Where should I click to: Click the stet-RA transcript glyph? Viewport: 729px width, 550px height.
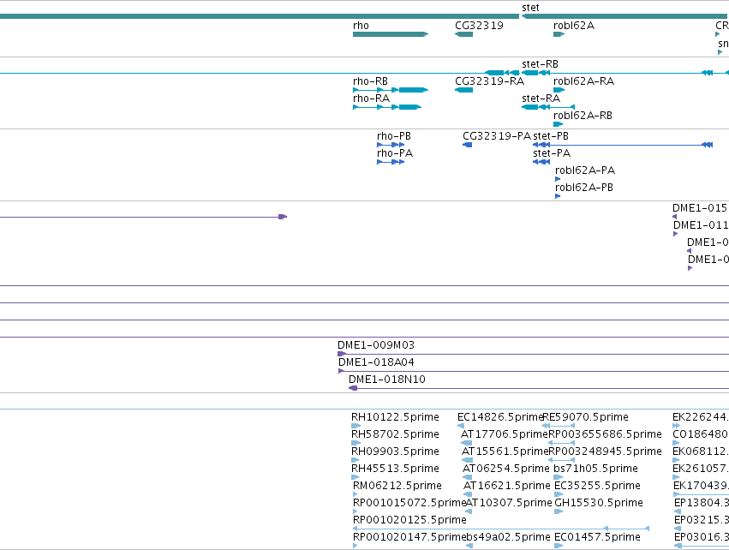click(x=548, y=107)
